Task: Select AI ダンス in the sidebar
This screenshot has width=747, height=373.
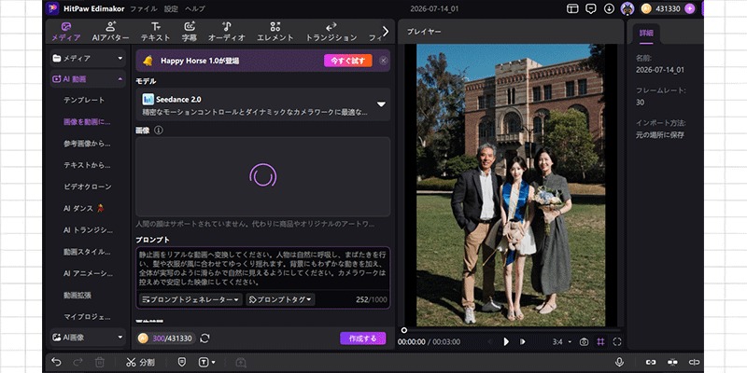Action: [x=84, y=208]
